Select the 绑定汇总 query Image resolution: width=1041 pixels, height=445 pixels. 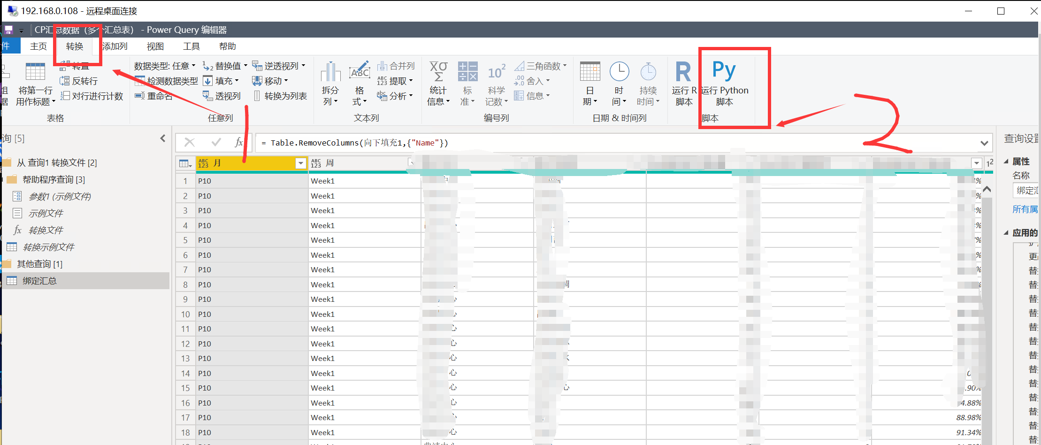pyautogui.click(x=85, y=281)
